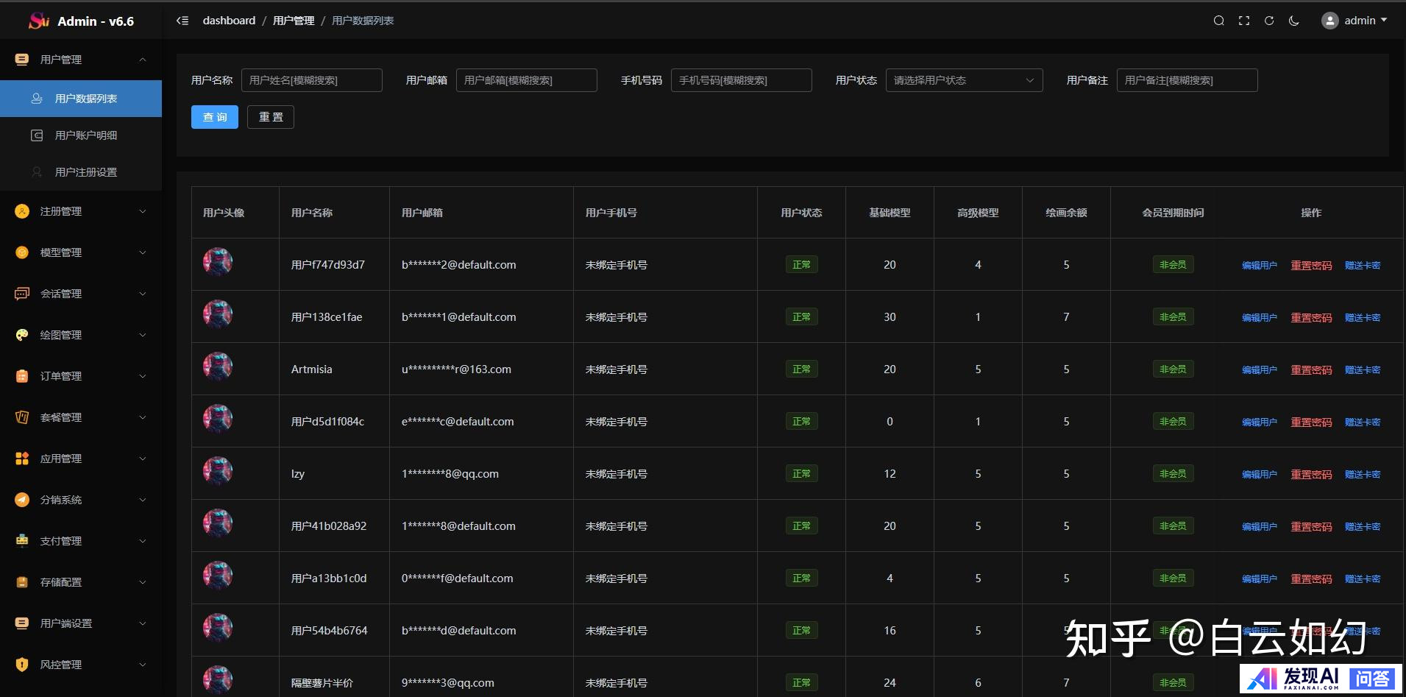Viewport: 1406px width, 697px height.
Task: Click the 订单管理 clipboard icon
Action: click(x=22, y=376)
